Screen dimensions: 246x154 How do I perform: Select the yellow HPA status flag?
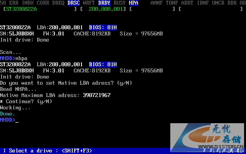(x=134, y=3)
